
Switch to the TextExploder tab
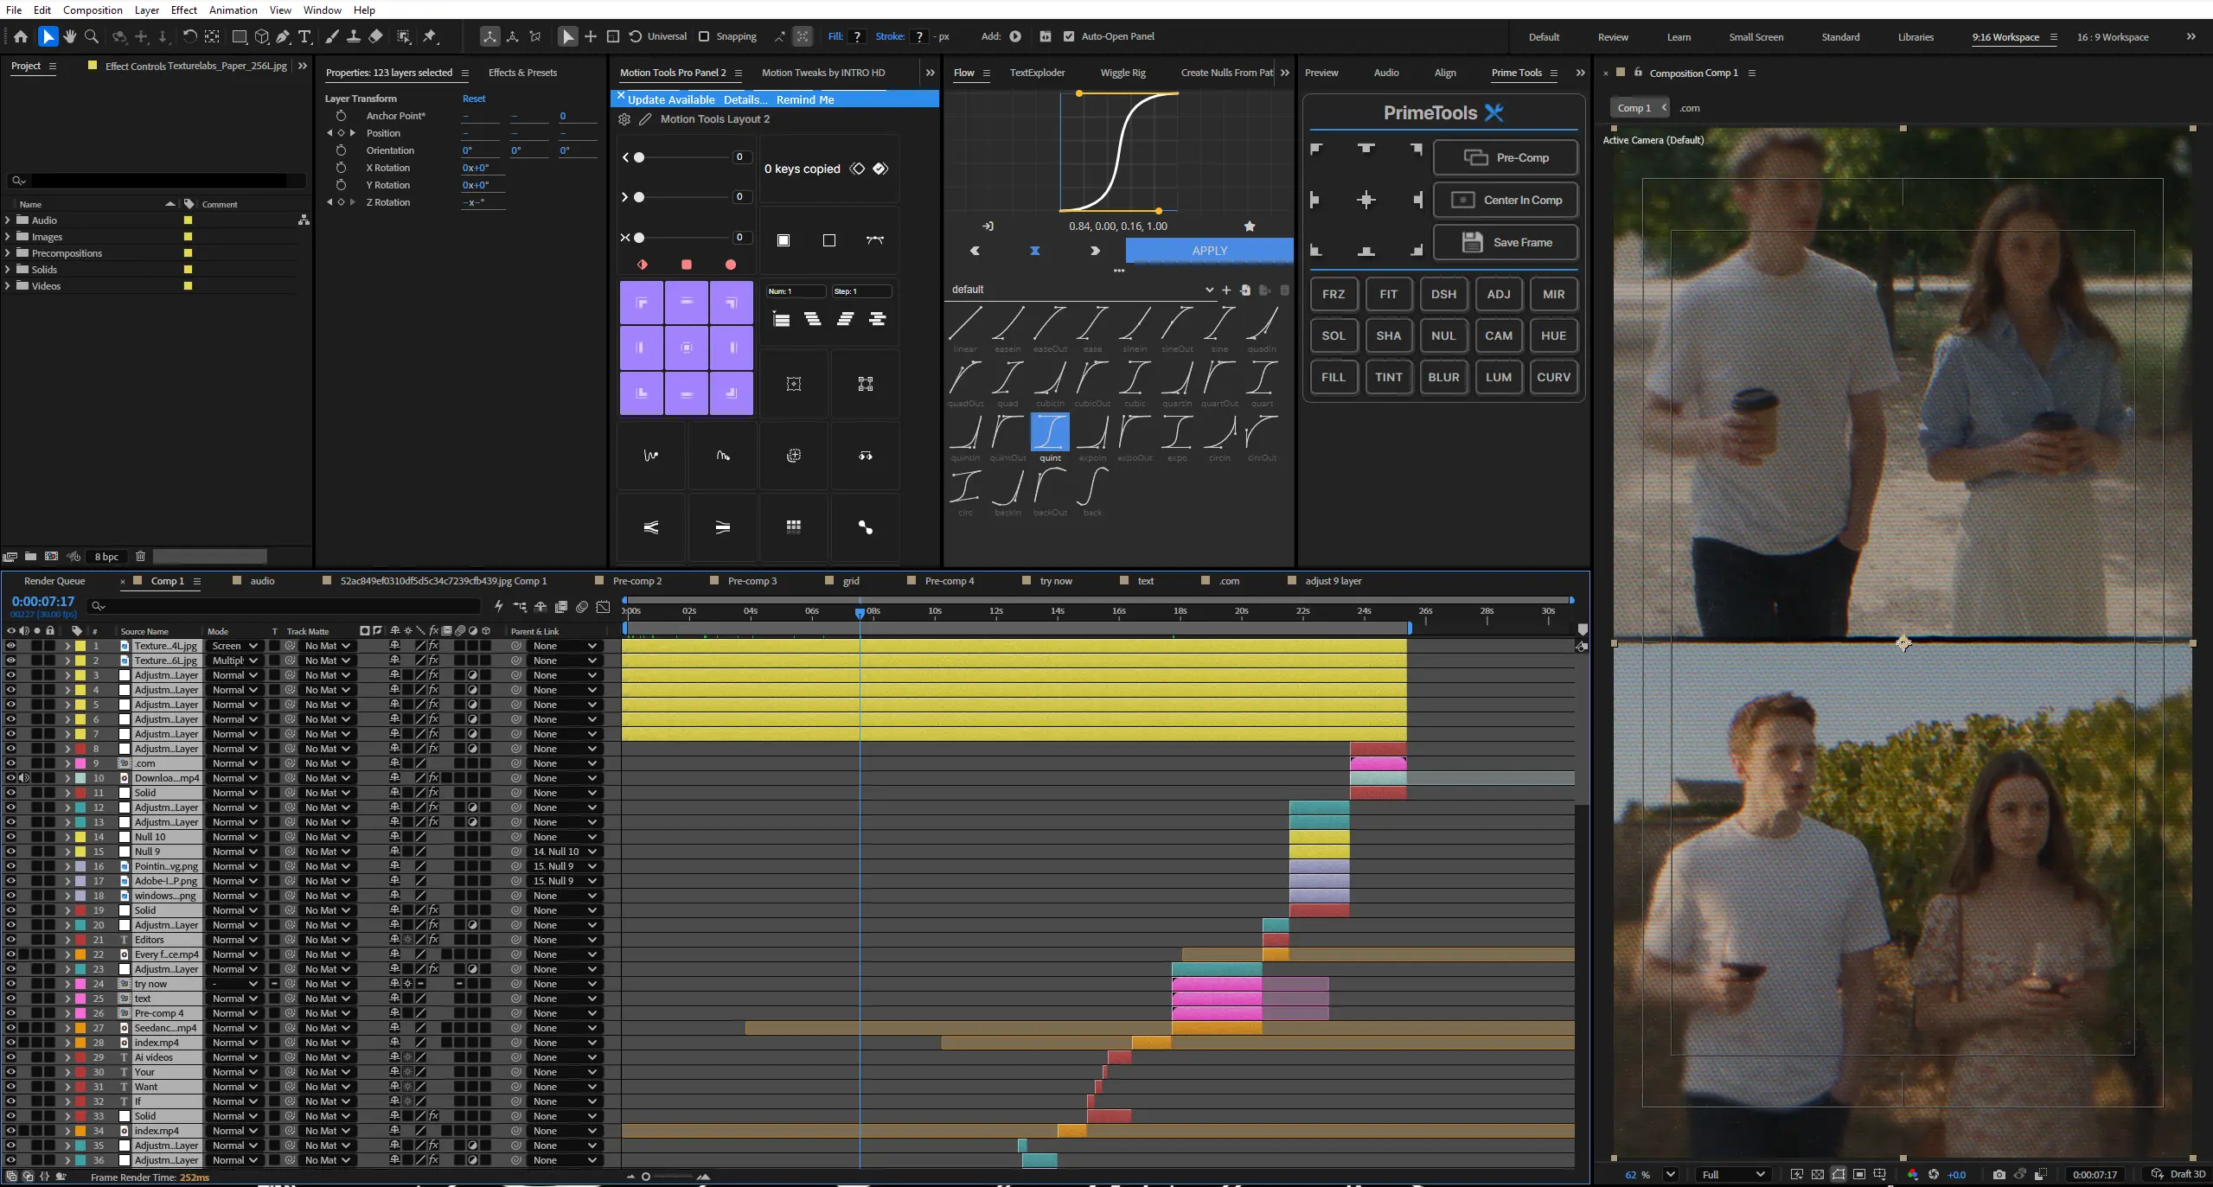click(1037, 73)
